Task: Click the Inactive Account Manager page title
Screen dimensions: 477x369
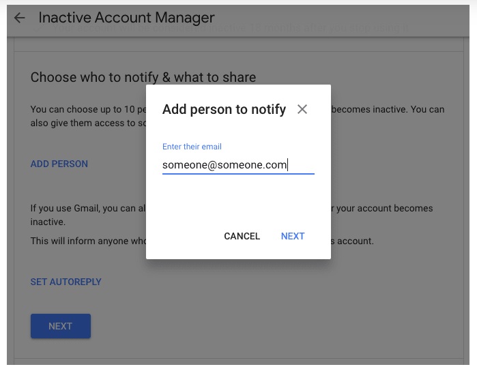Action: pyautogui.click(x=126, y=18)
